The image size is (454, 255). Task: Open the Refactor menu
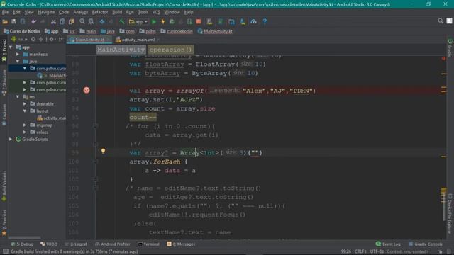(100, 12)
